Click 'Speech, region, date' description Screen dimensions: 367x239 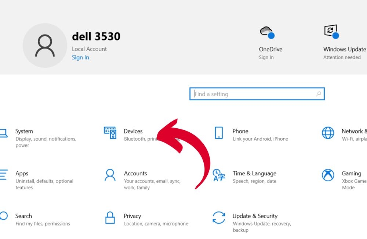coord(254,181)
